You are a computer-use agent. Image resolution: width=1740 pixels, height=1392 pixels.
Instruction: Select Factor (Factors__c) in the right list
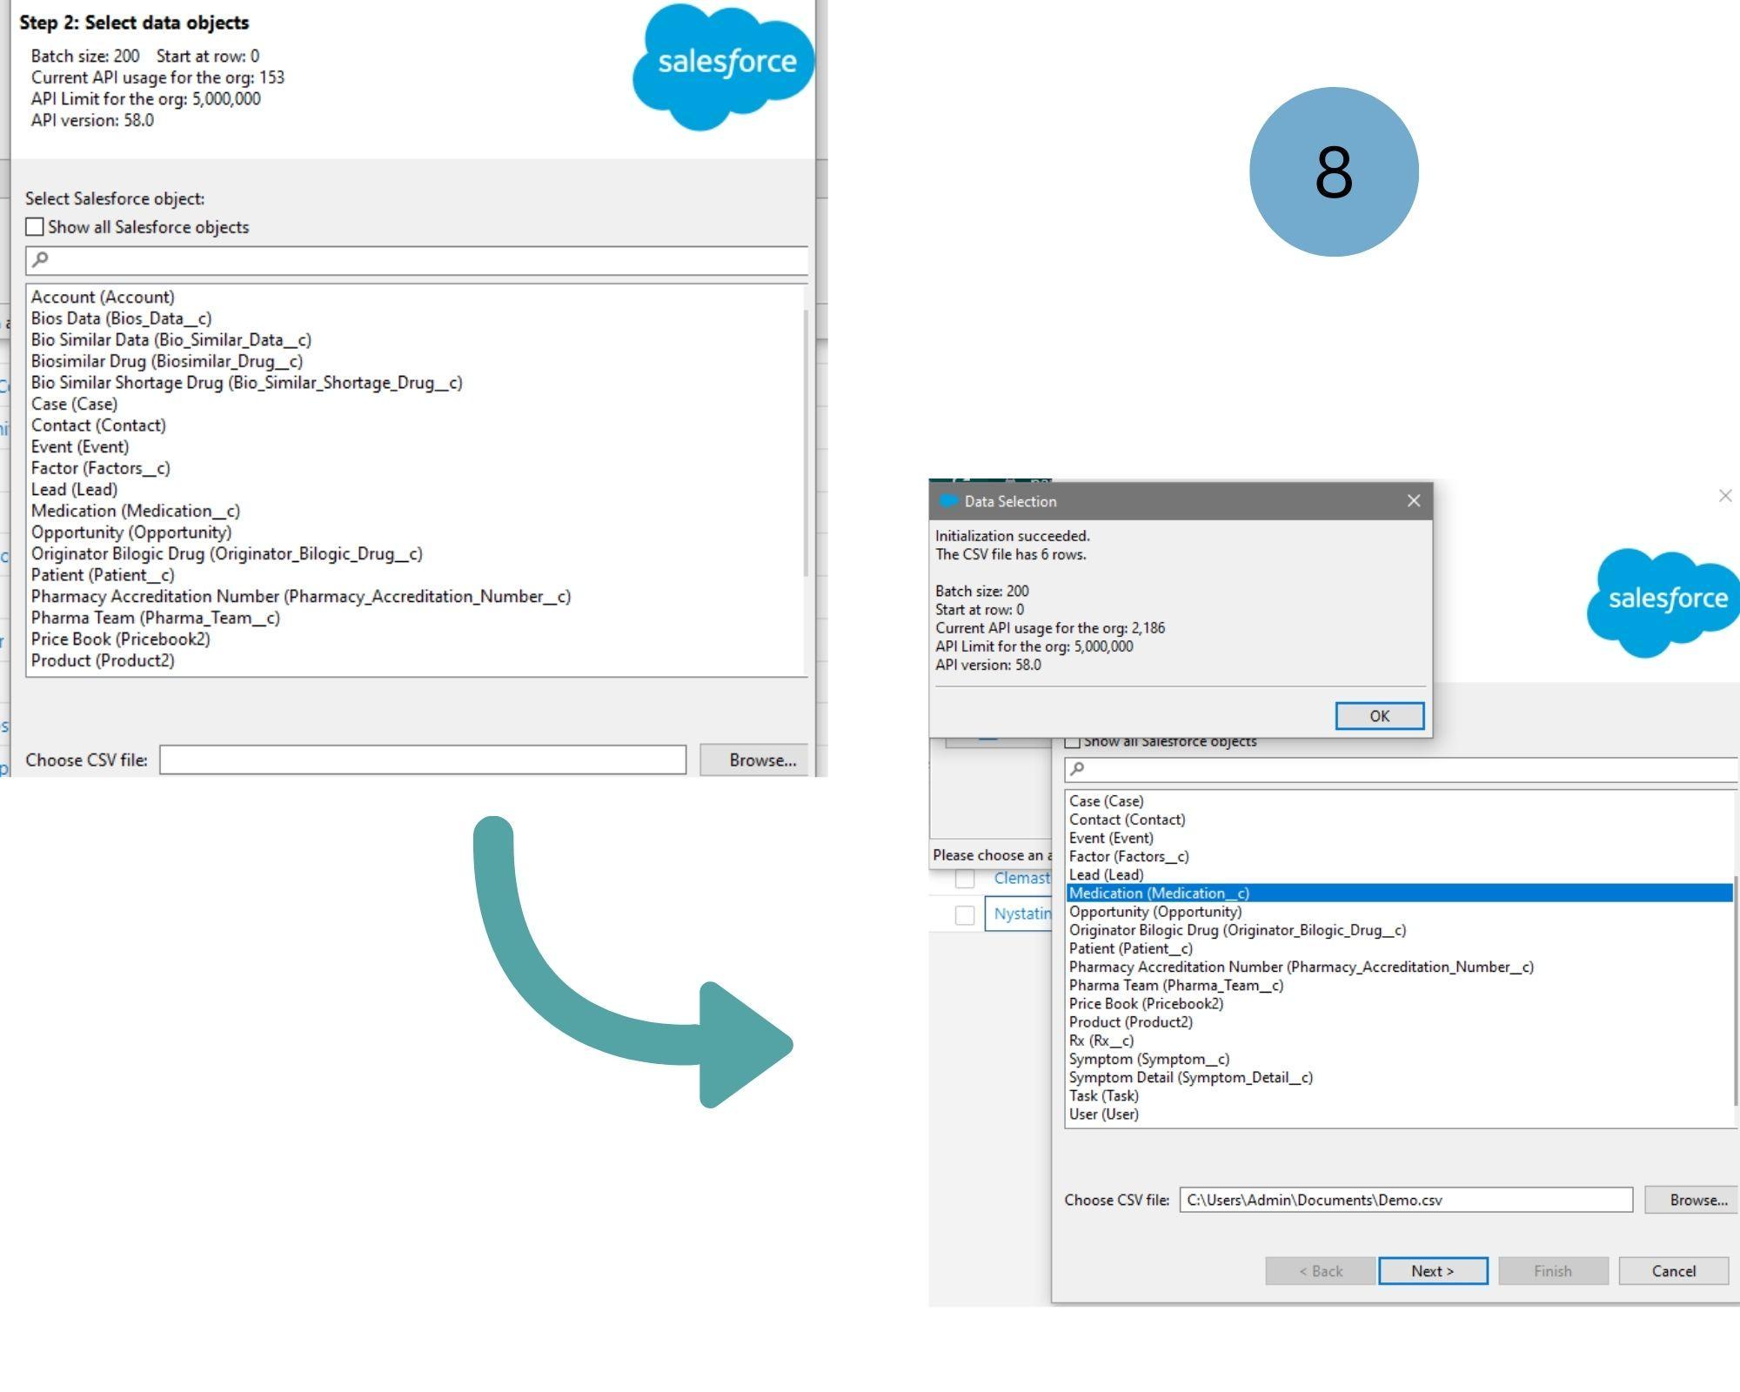pos(1129,856)
